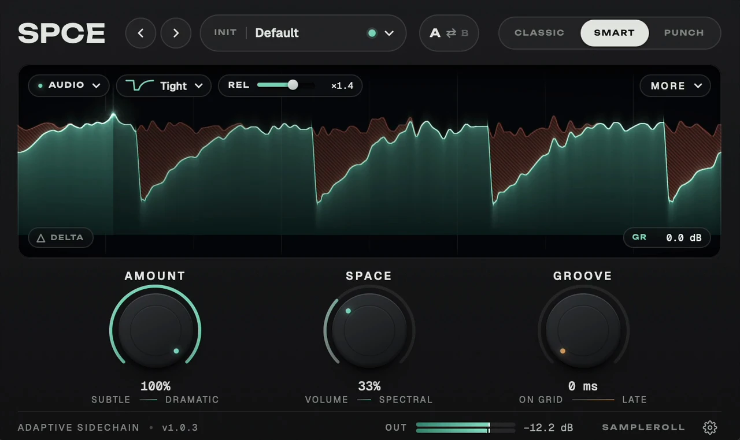Viewport: 740px width, 440px height.
Task: Open the Default preset dropdown
Action: tap(303, 33)
